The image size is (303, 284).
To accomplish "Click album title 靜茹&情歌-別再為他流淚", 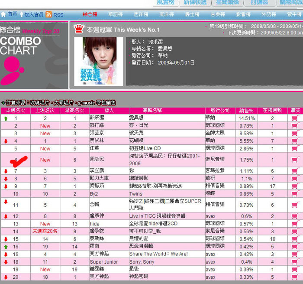I will click(155, 186).
